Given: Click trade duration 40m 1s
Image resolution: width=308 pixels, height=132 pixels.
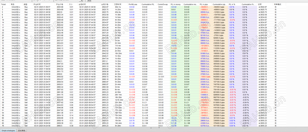Looking at the screenshot, I should click(118, 7).
